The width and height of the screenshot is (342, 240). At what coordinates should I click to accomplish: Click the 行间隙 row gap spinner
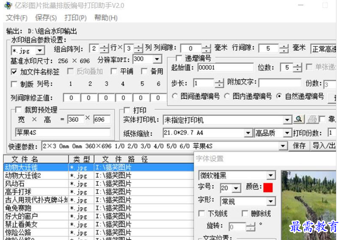(x=283, y=48)
